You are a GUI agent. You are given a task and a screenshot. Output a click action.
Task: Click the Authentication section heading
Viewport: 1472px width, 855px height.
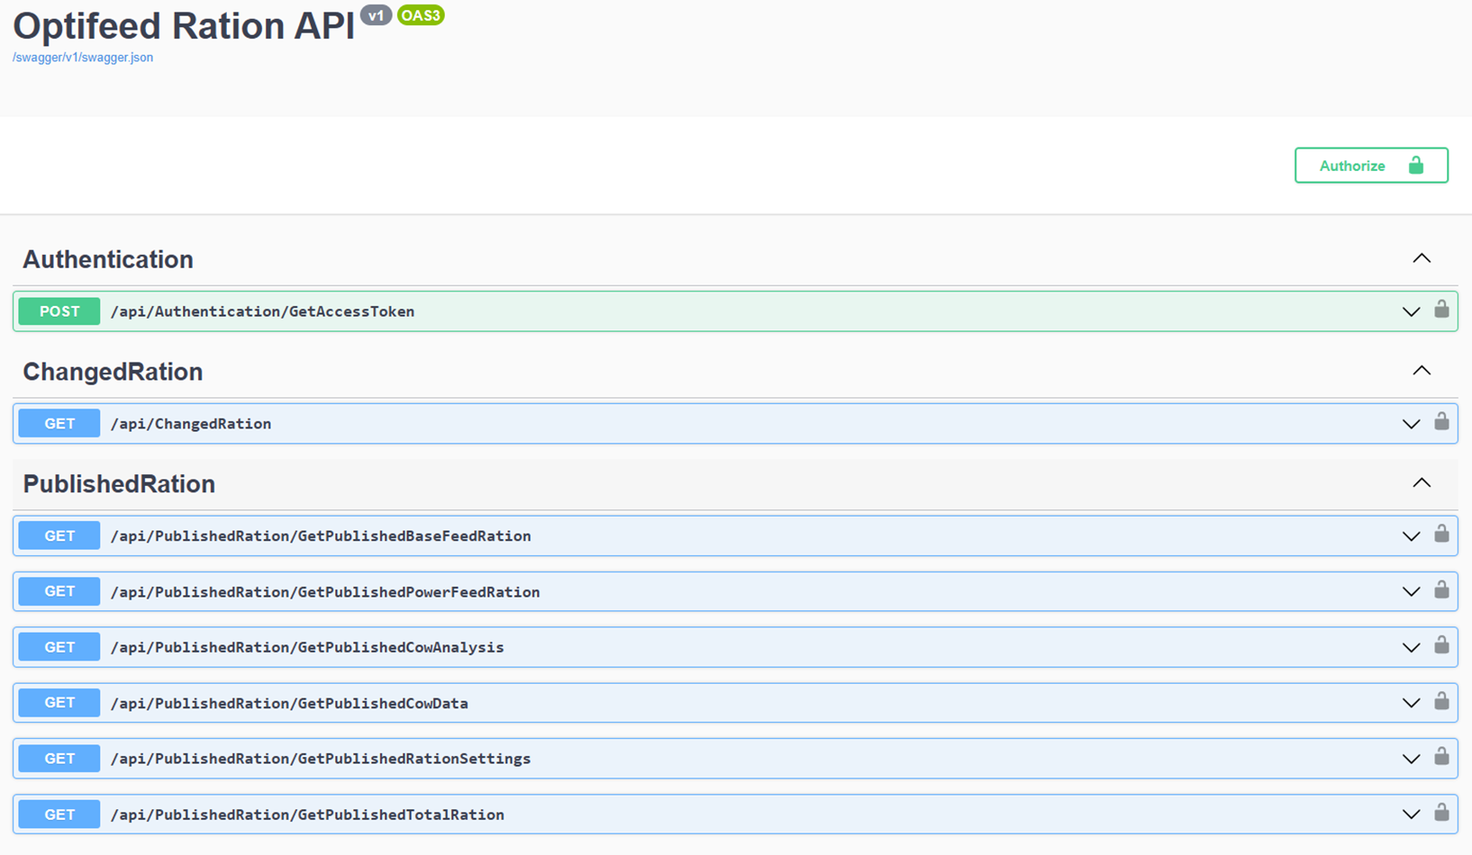point(108,259)
